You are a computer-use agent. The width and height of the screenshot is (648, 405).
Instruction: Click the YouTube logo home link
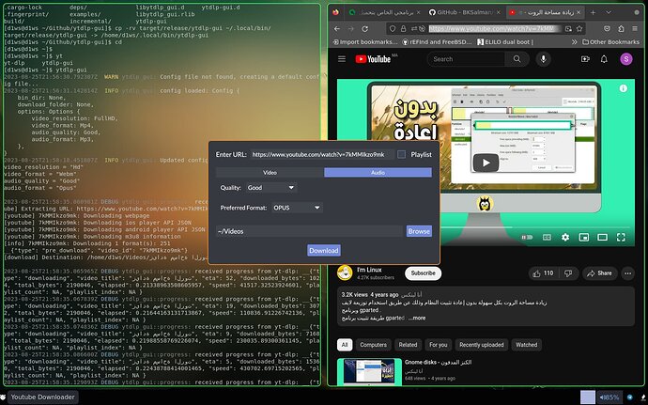click(373, 59)
